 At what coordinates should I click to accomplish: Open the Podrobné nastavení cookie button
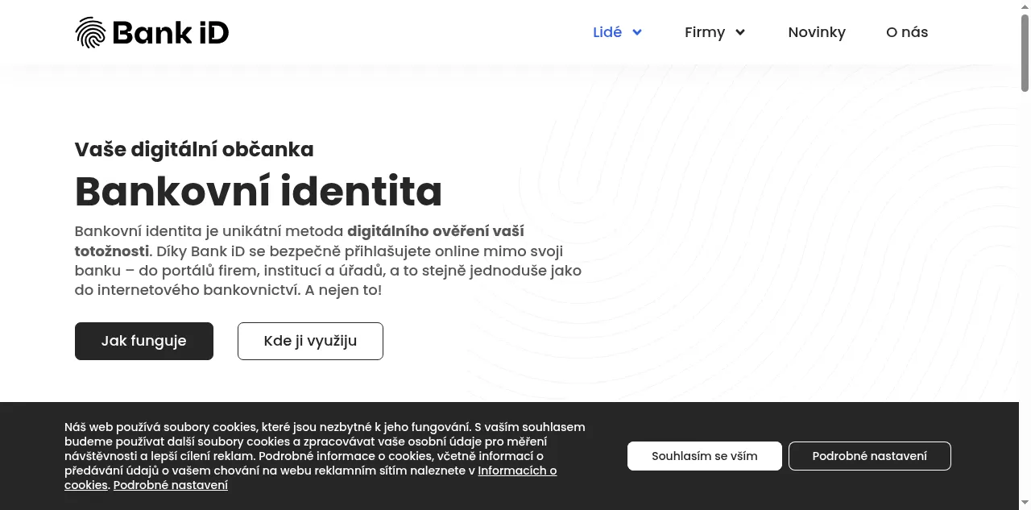[x=870, y=456]
